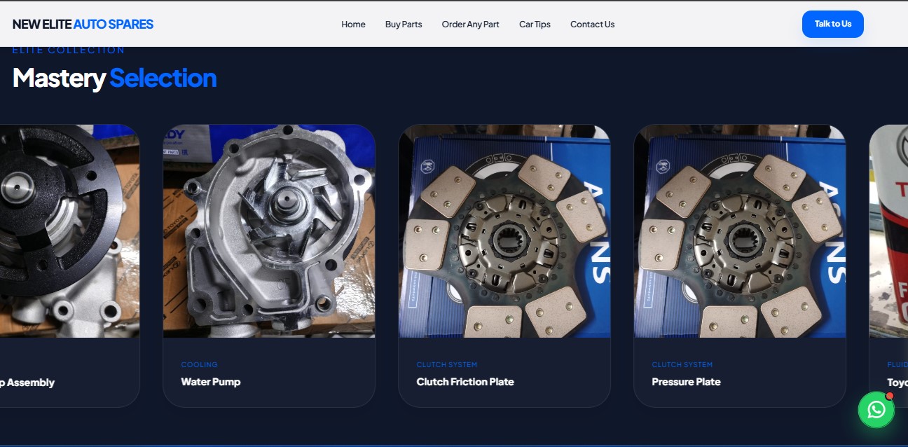Viewport: 908px width, 447px height.
Task: Click the Clutch Friction Plate title
Action: tap(465, 382)
